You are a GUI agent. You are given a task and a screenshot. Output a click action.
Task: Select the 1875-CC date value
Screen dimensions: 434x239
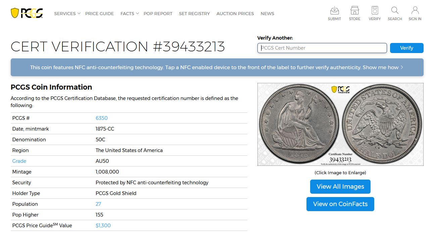pyautogui.click(x=105, y=129)
